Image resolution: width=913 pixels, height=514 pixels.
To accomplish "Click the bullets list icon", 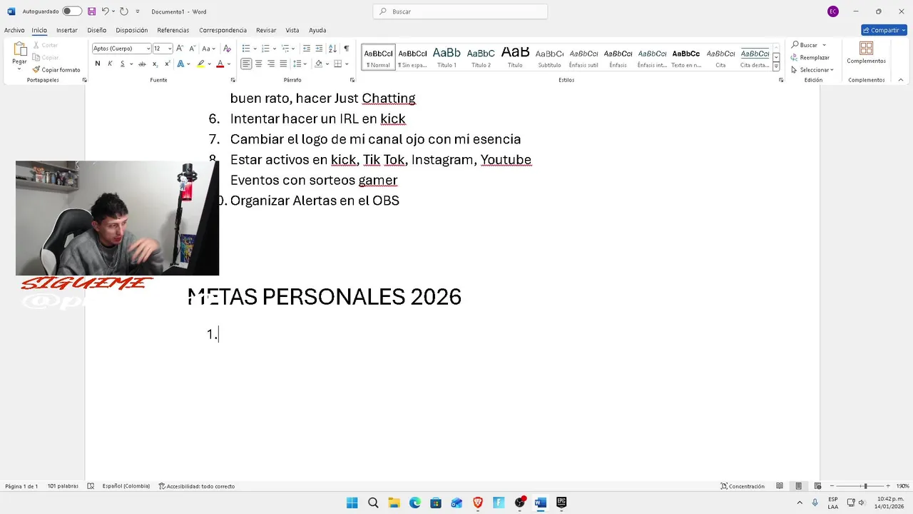I will [x=245, y=49].
